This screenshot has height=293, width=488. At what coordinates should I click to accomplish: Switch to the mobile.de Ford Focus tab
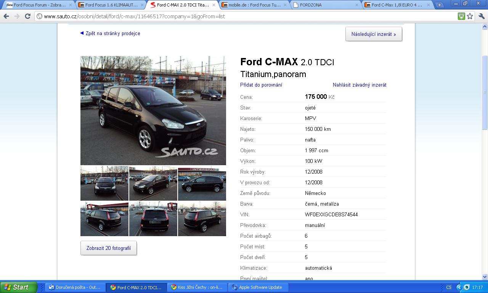[x=254, y=5]
